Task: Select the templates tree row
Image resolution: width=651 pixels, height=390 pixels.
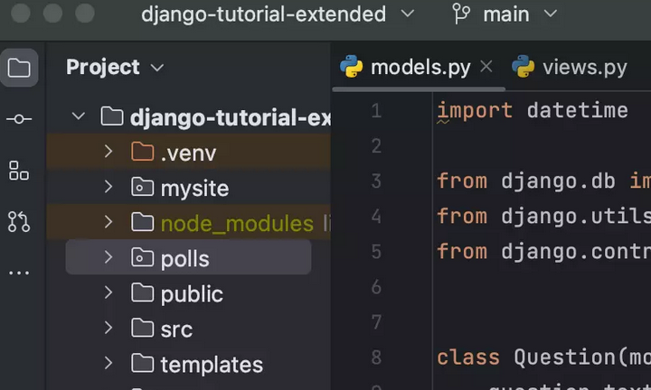Action: click(189, 363)
